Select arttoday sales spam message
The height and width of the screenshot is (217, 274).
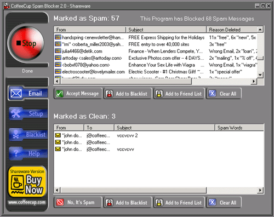click(156, 58)
